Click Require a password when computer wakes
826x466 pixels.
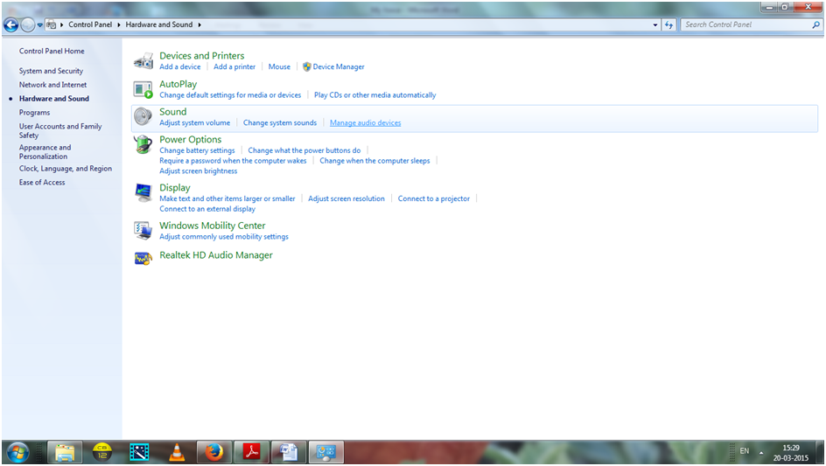[x=233, y=161]
